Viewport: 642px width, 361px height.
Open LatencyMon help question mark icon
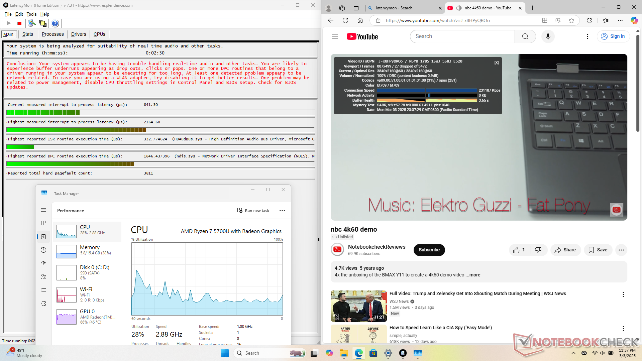tap(55, 23)
